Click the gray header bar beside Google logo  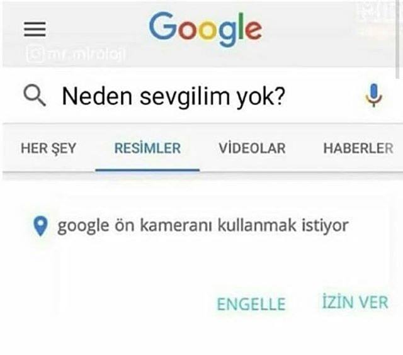(321, 33)
